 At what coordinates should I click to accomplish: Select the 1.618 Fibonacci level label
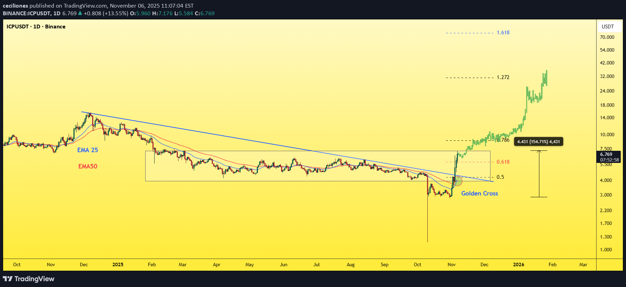(503, 33)
